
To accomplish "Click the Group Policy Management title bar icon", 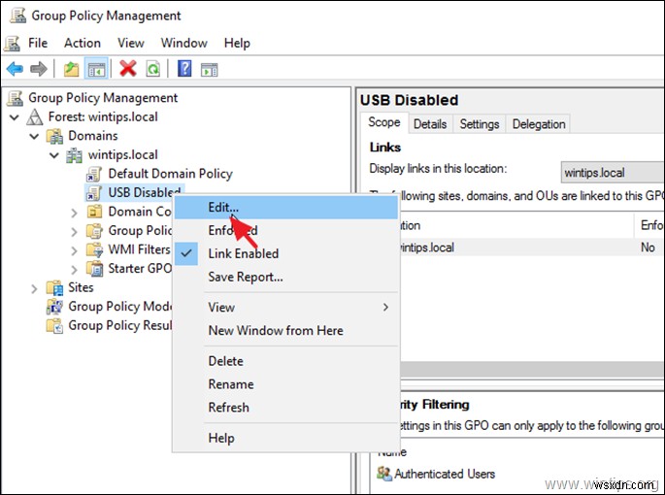I will point(17,16).
